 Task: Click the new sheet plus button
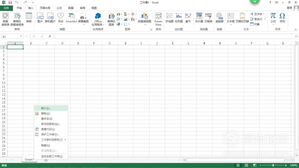[x=46, y=160]
